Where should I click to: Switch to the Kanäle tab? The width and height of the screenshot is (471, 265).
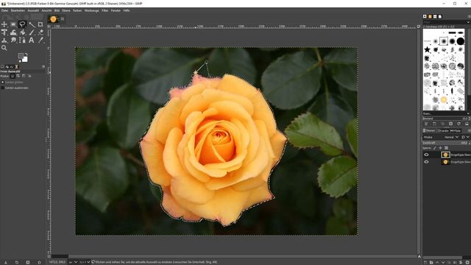pos(443,131)
